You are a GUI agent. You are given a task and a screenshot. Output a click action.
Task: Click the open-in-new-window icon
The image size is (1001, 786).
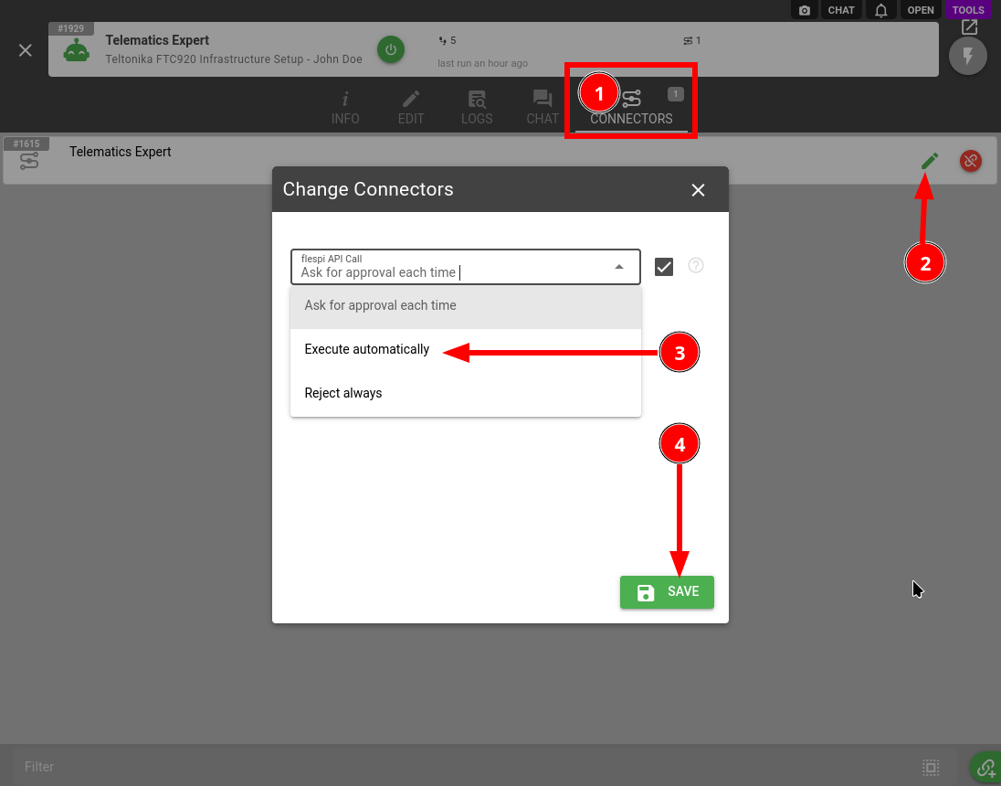pyautogui.click(x=969, y=27)
